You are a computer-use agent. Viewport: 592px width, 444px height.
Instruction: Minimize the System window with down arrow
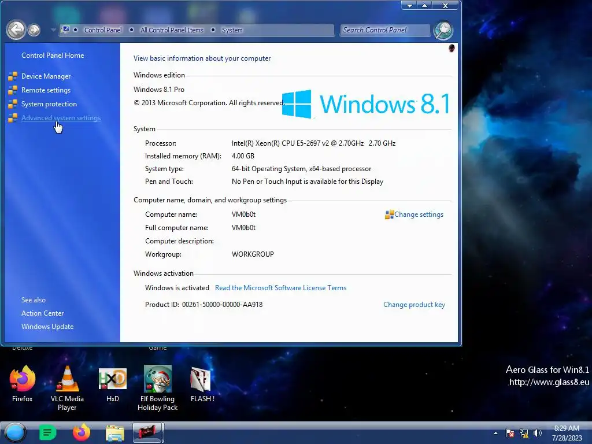click(409, 5)
